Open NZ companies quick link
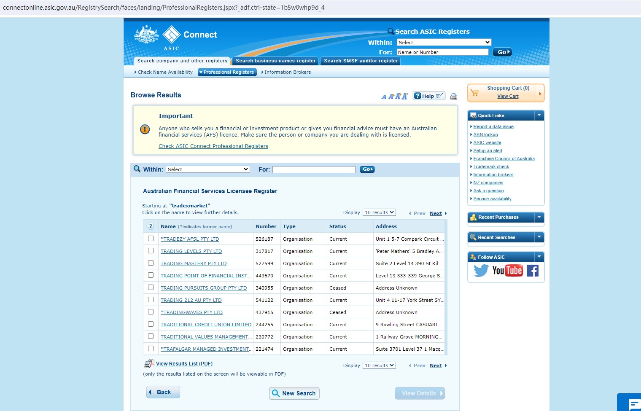The width and height of the screenshot is (641, 411). click(488, 183)
